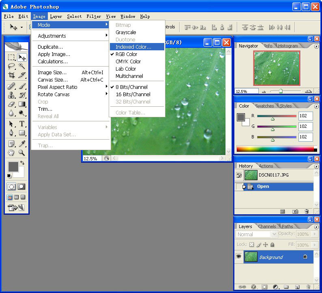Select the Healing Brush tool
The width and height of the screenshot is (322, 293).
pyautogui.click(x=11, y=86)
